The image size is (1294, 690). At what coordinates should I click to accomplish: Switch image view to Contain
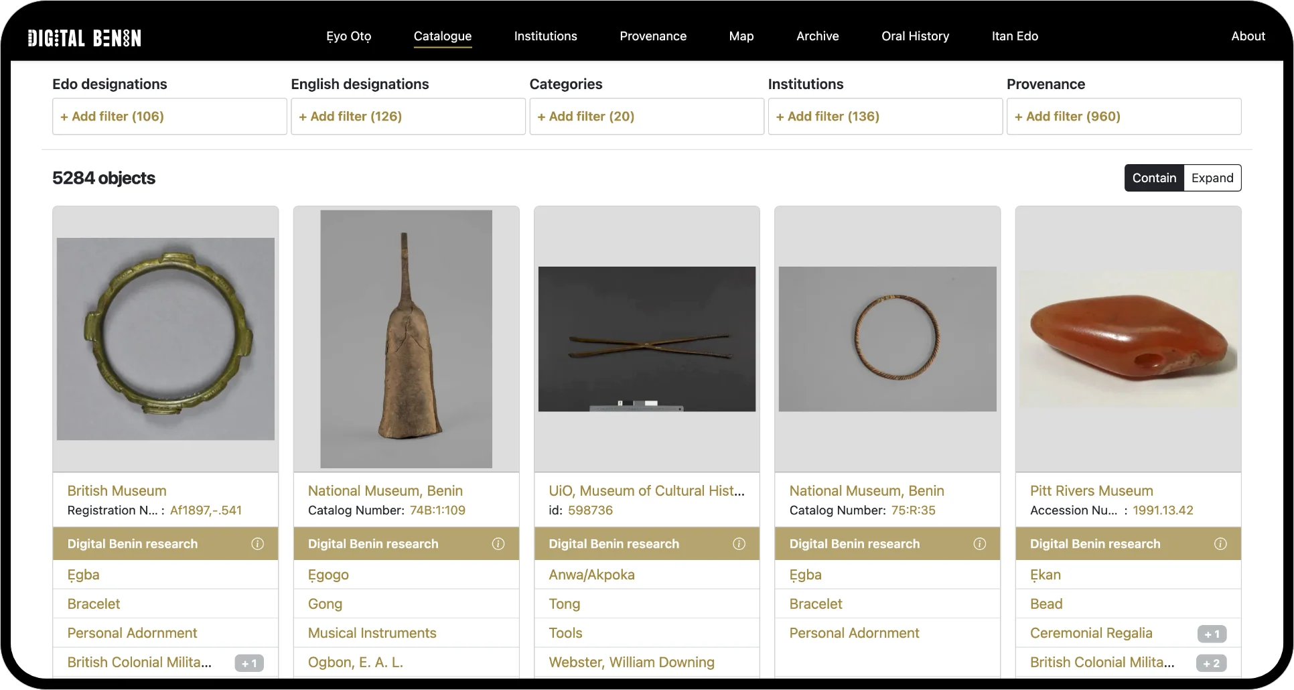click(x=1154, y=178)
